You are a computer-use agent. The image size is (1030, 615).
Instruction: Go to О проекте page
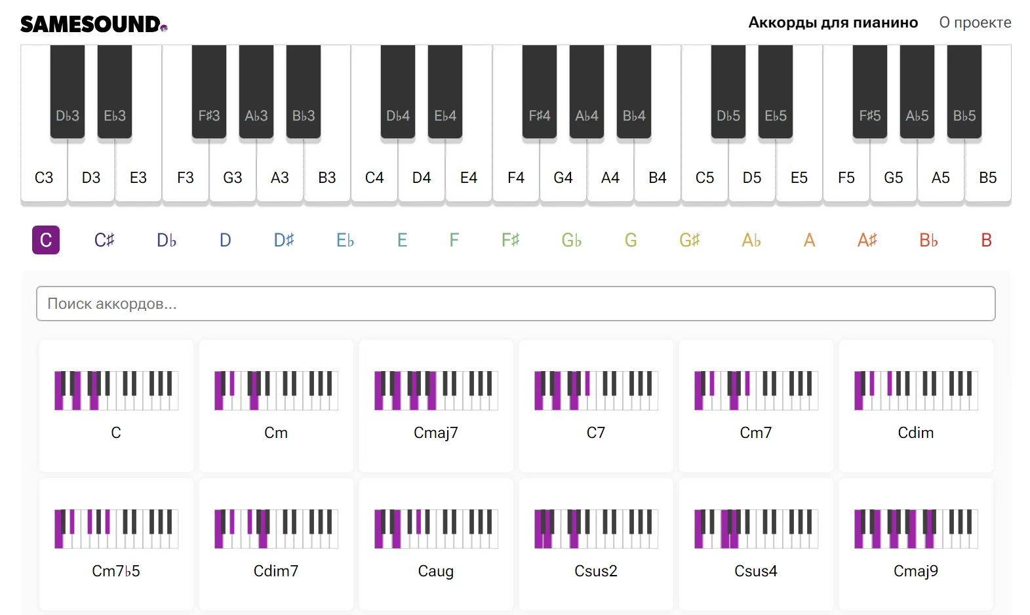point(975,23)
